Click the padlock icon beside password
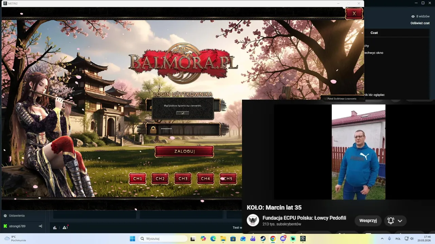Image resolution: width=435 pixels, height=244 pixels. [x=153, y=129]
